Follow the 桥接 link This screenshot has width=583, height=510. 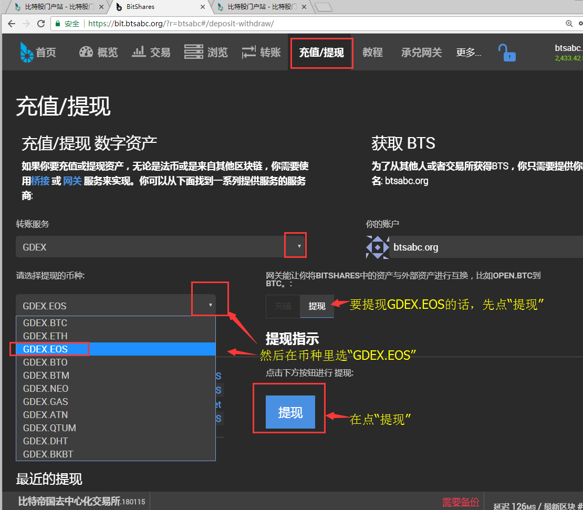40,181
